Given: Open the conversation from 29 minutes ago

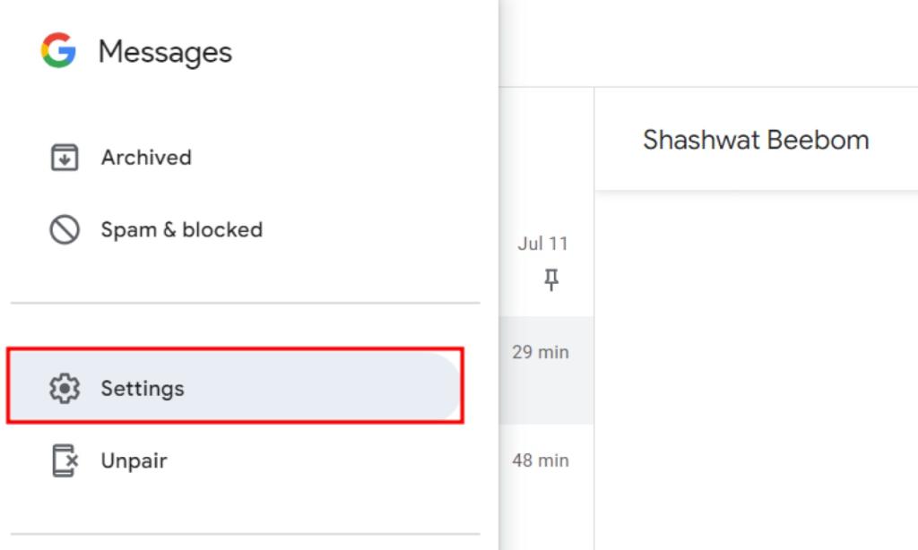Looking at the screenshot, I should point(544,352).
